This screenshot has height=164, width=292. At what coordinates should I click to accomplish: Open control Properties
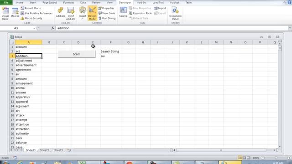[x=106, y=8]
